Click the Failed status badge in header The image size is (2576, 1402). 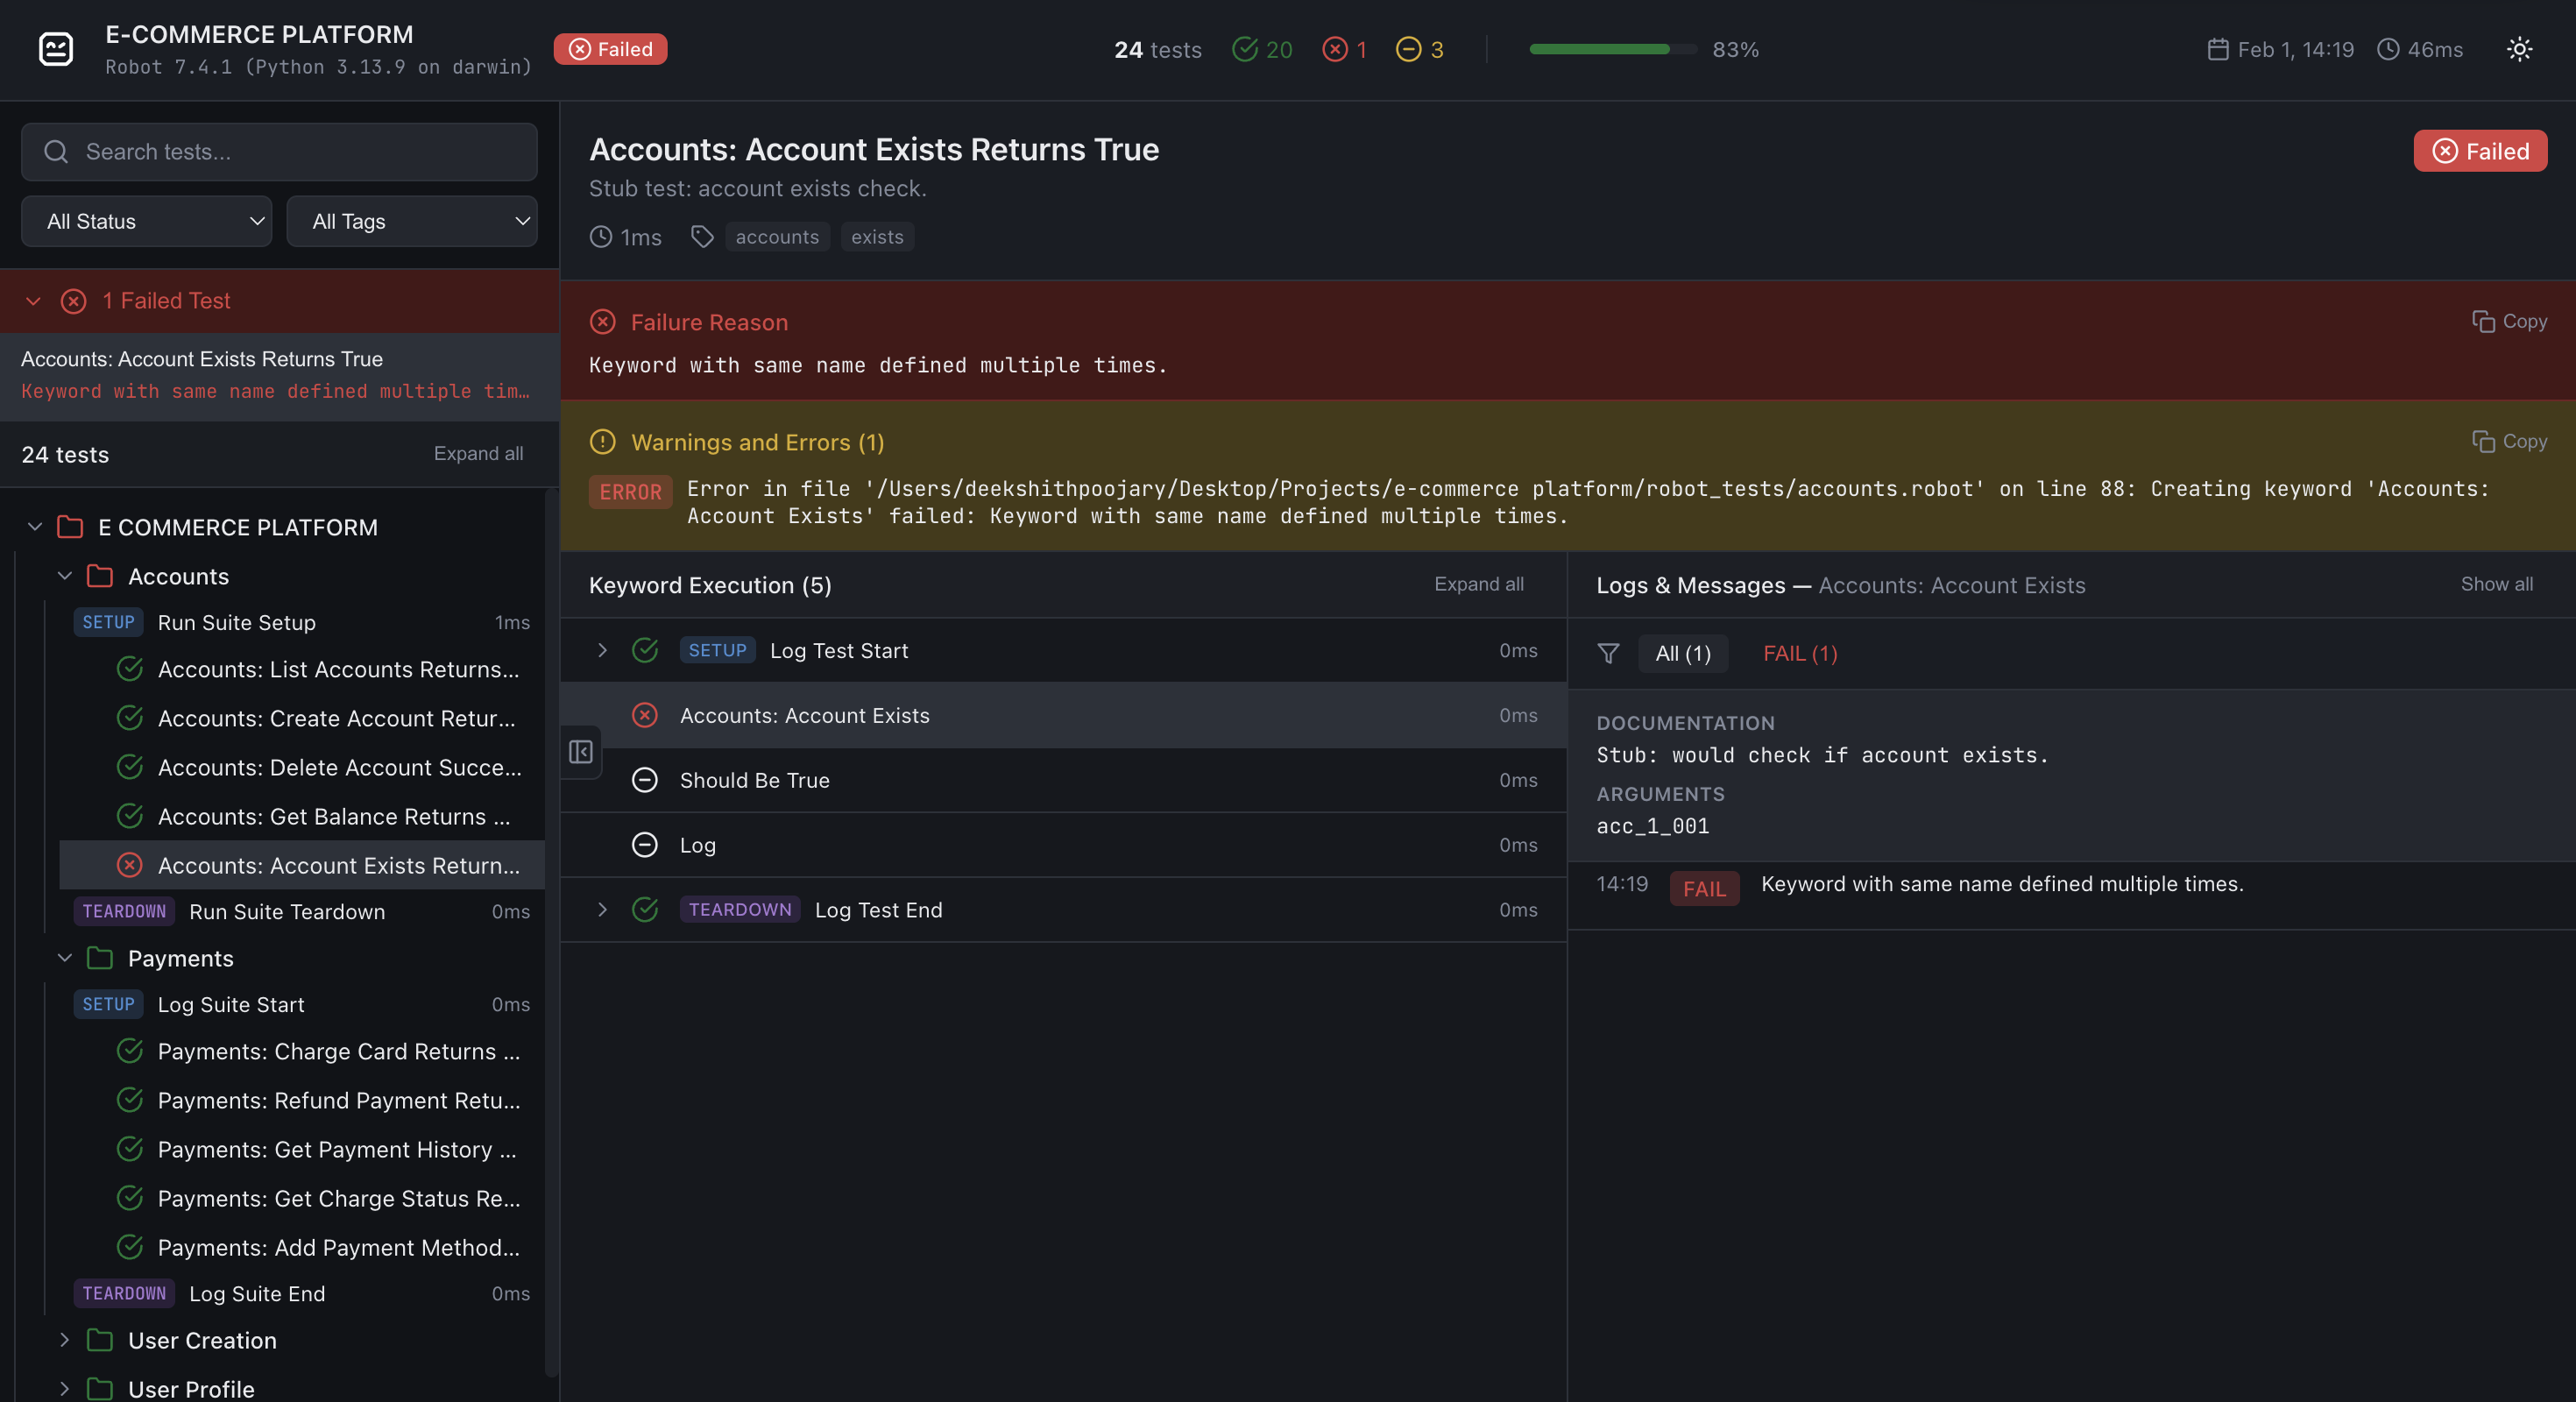coord(610,49)
